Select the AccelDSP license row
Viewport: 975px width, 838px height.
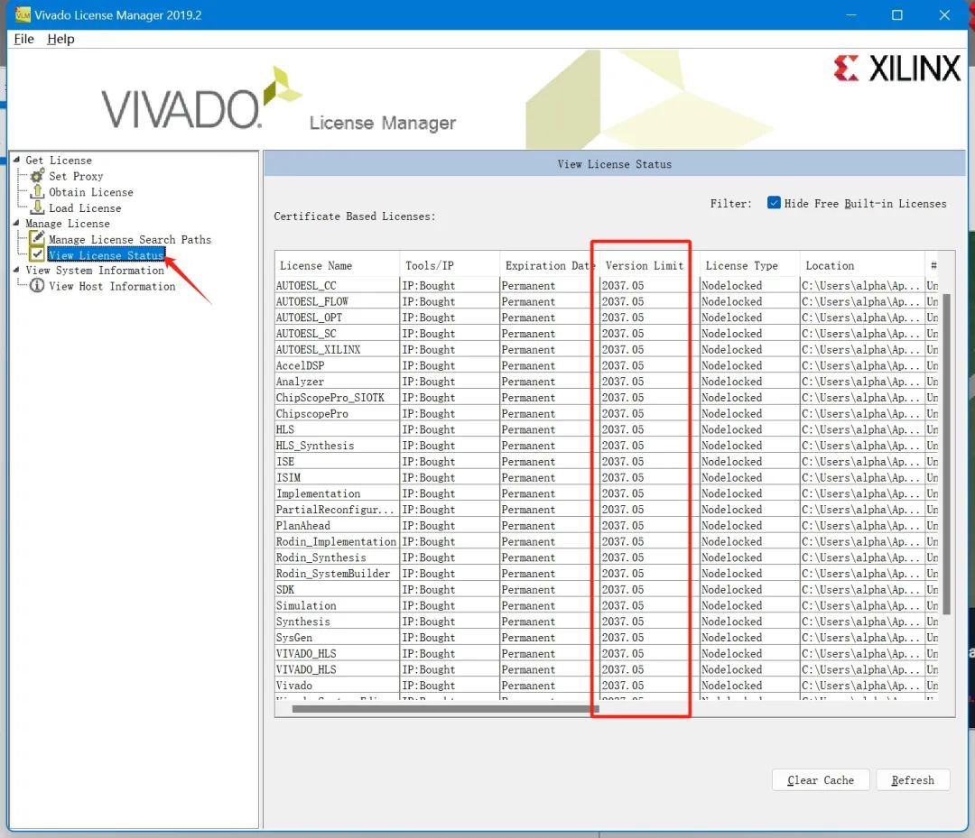click(607, 365)
